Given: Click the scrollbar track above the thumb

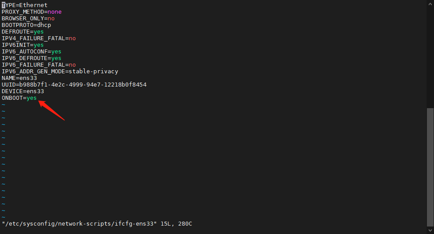Looking at the screenshot, I should (x=430, y=53).
